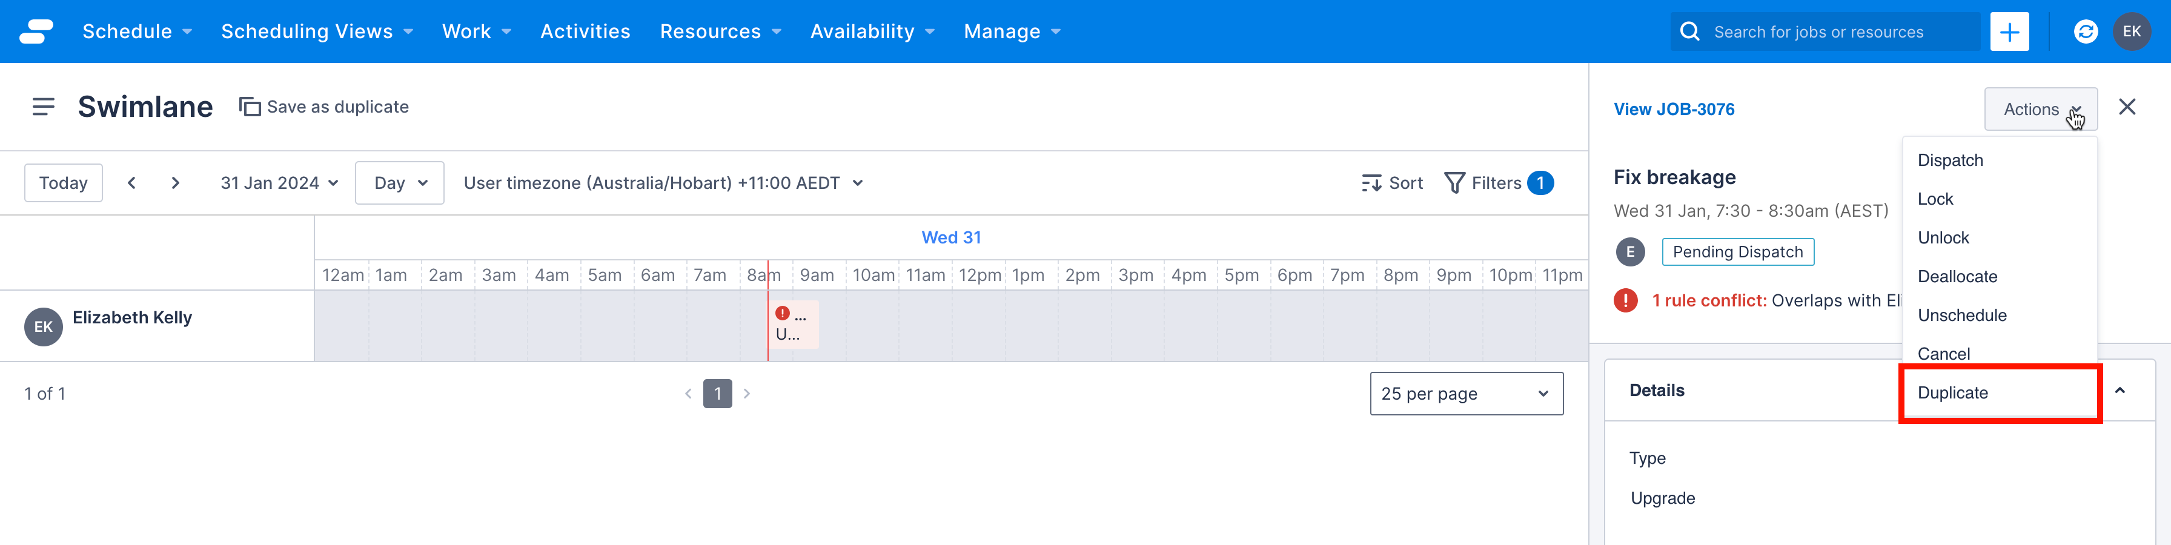Click the Pending Dispatch status badge

[1737, 251]
